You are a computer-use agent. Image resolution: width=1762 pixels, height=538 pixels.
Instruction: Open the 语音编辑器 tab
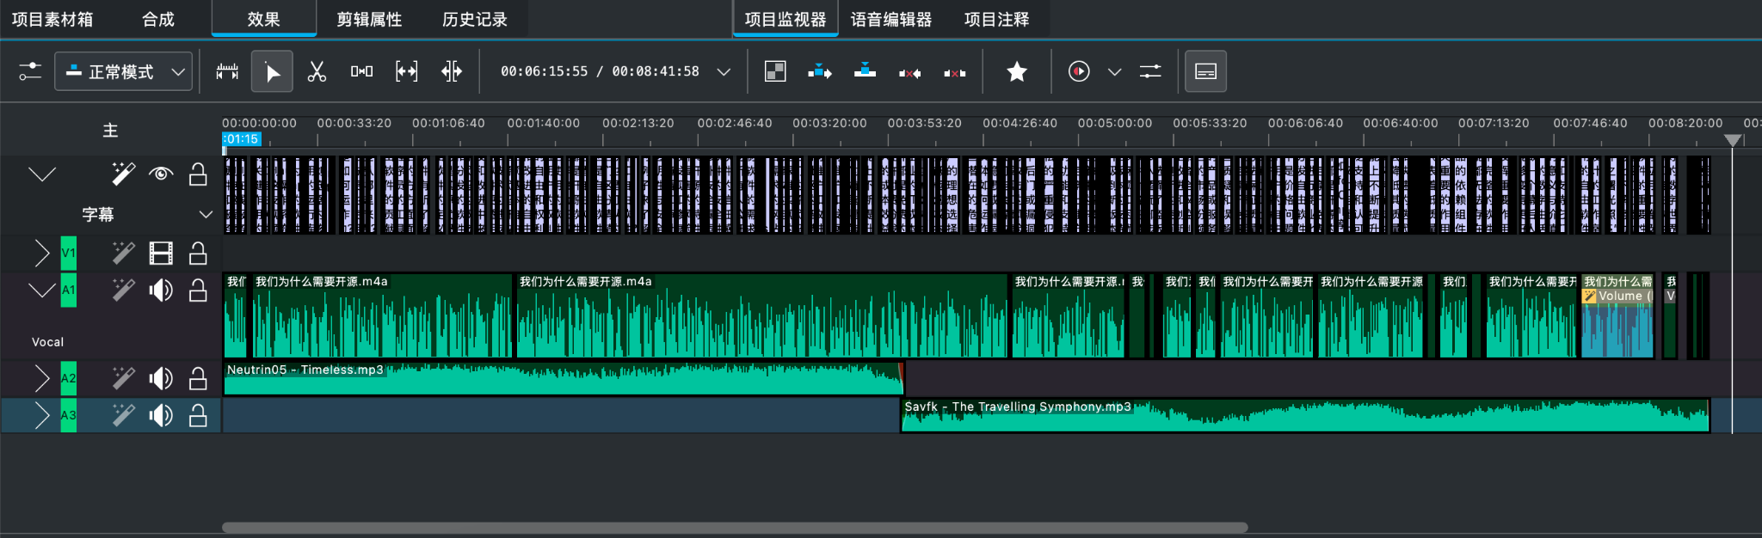click(890, 19)
